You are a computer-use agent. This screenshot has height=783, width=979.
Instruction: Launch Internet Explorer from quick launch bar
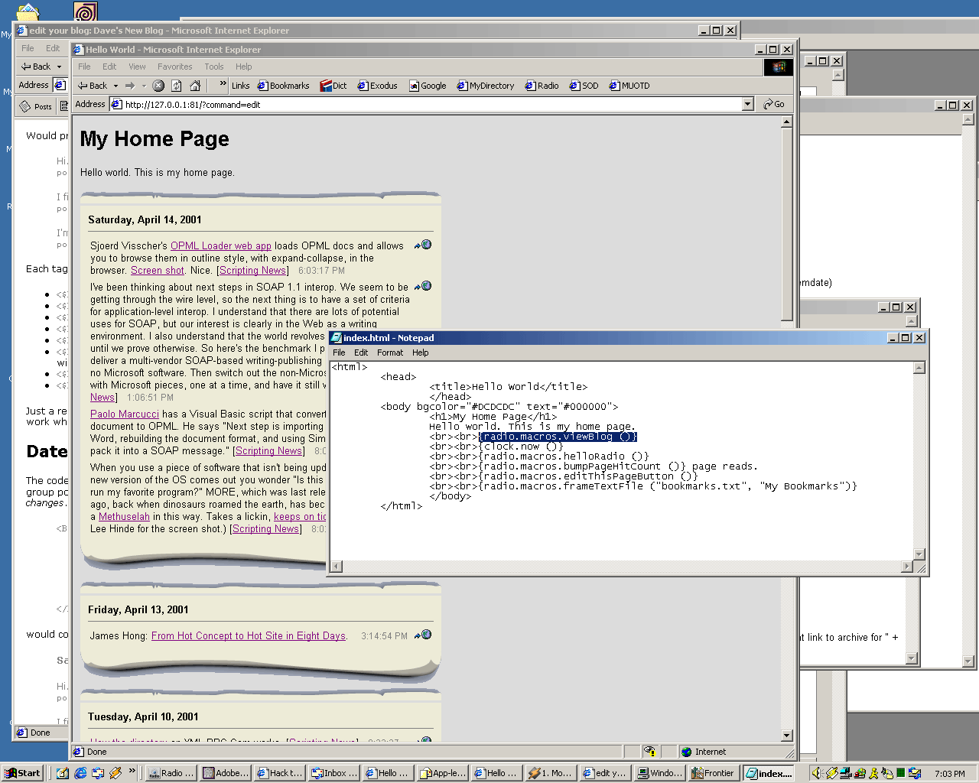(x=80, y=773)
